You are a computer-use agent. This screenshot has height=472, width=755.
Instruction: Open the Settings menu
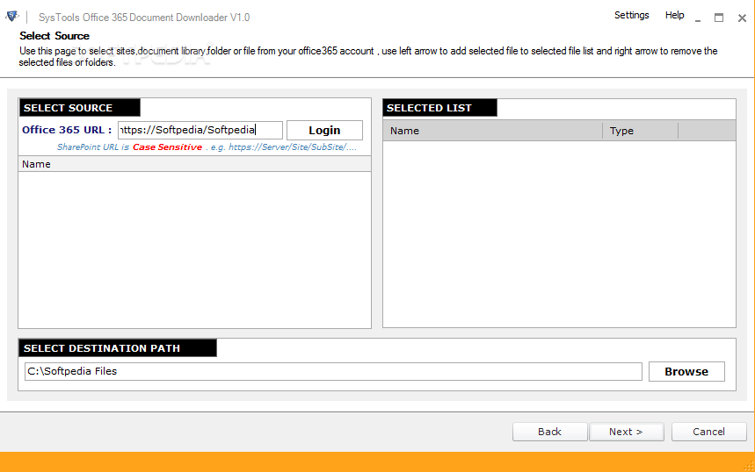(631, 16)
